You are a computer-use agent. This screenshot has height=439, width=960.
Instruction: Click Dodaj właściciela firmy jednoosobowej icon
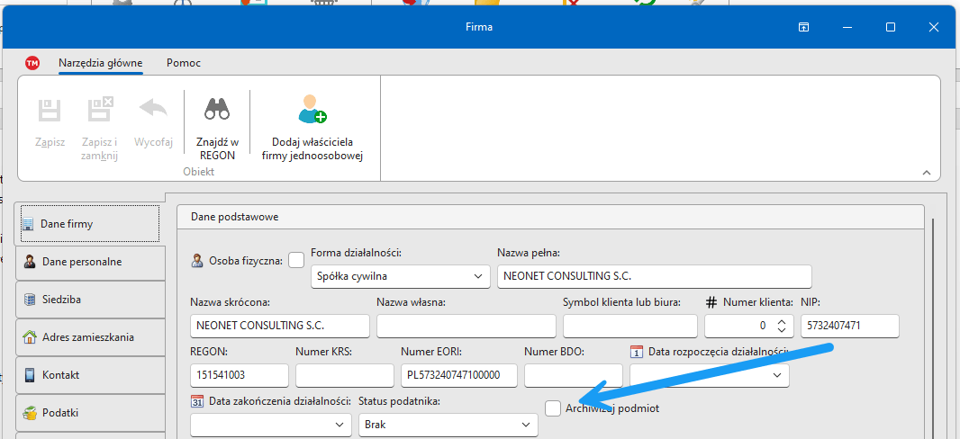(x=312, y=110)
